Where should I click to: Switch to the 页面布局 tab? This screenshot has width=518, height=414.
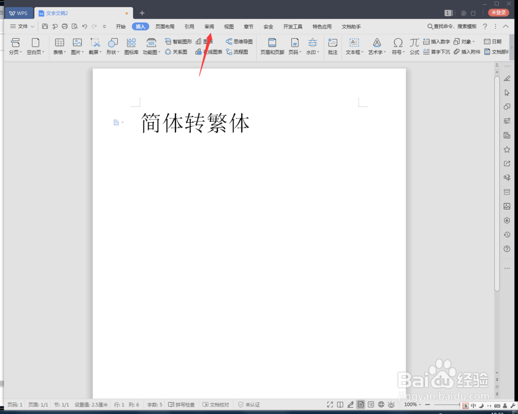[165, 27]
